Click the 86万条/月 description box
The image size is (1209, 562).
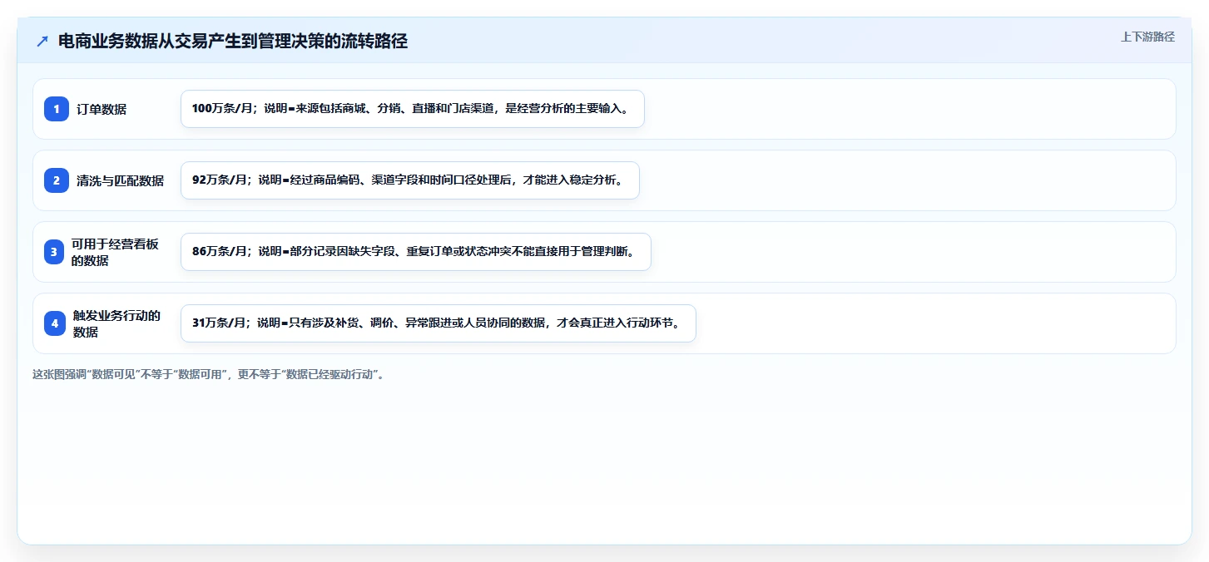point(416,252)
